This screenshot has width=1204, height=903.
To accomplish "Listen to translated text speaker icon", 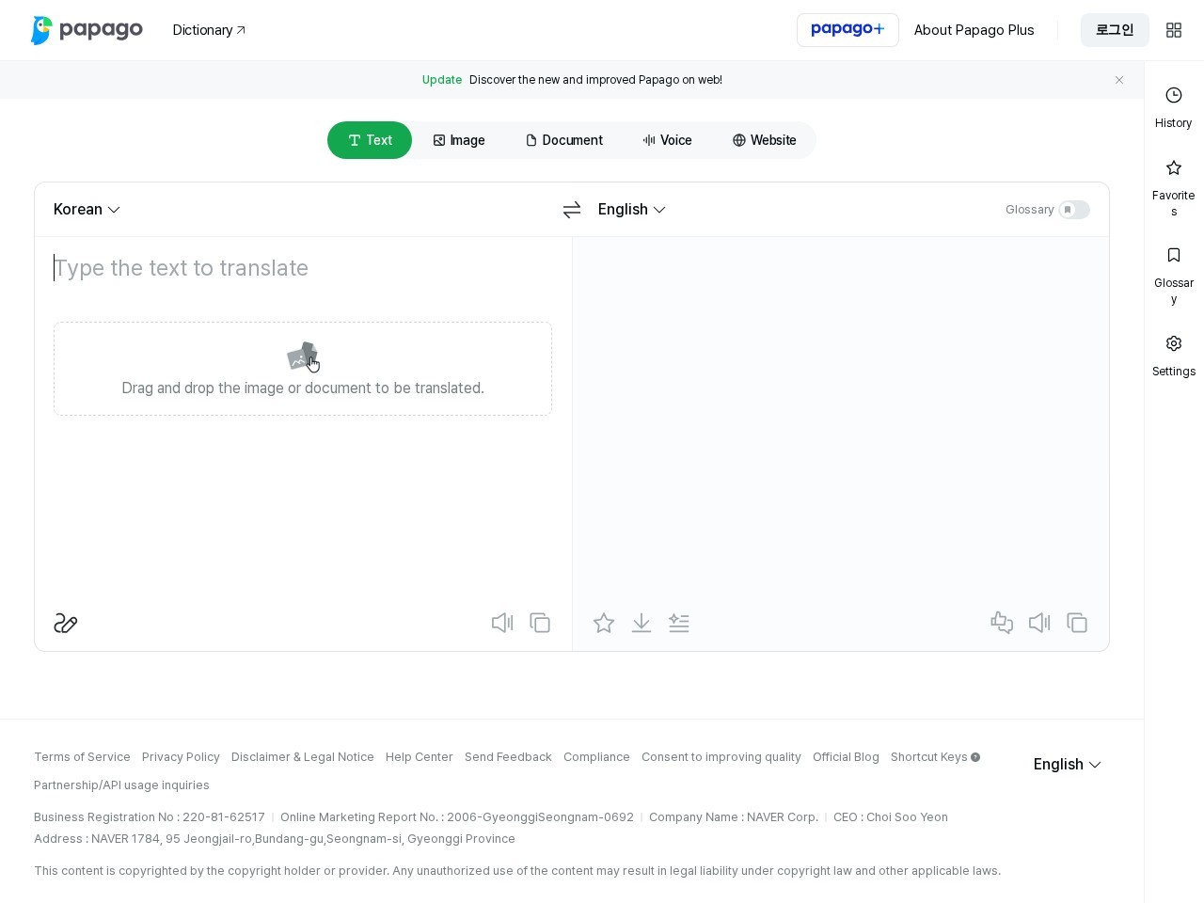I will click(1039, 623).
